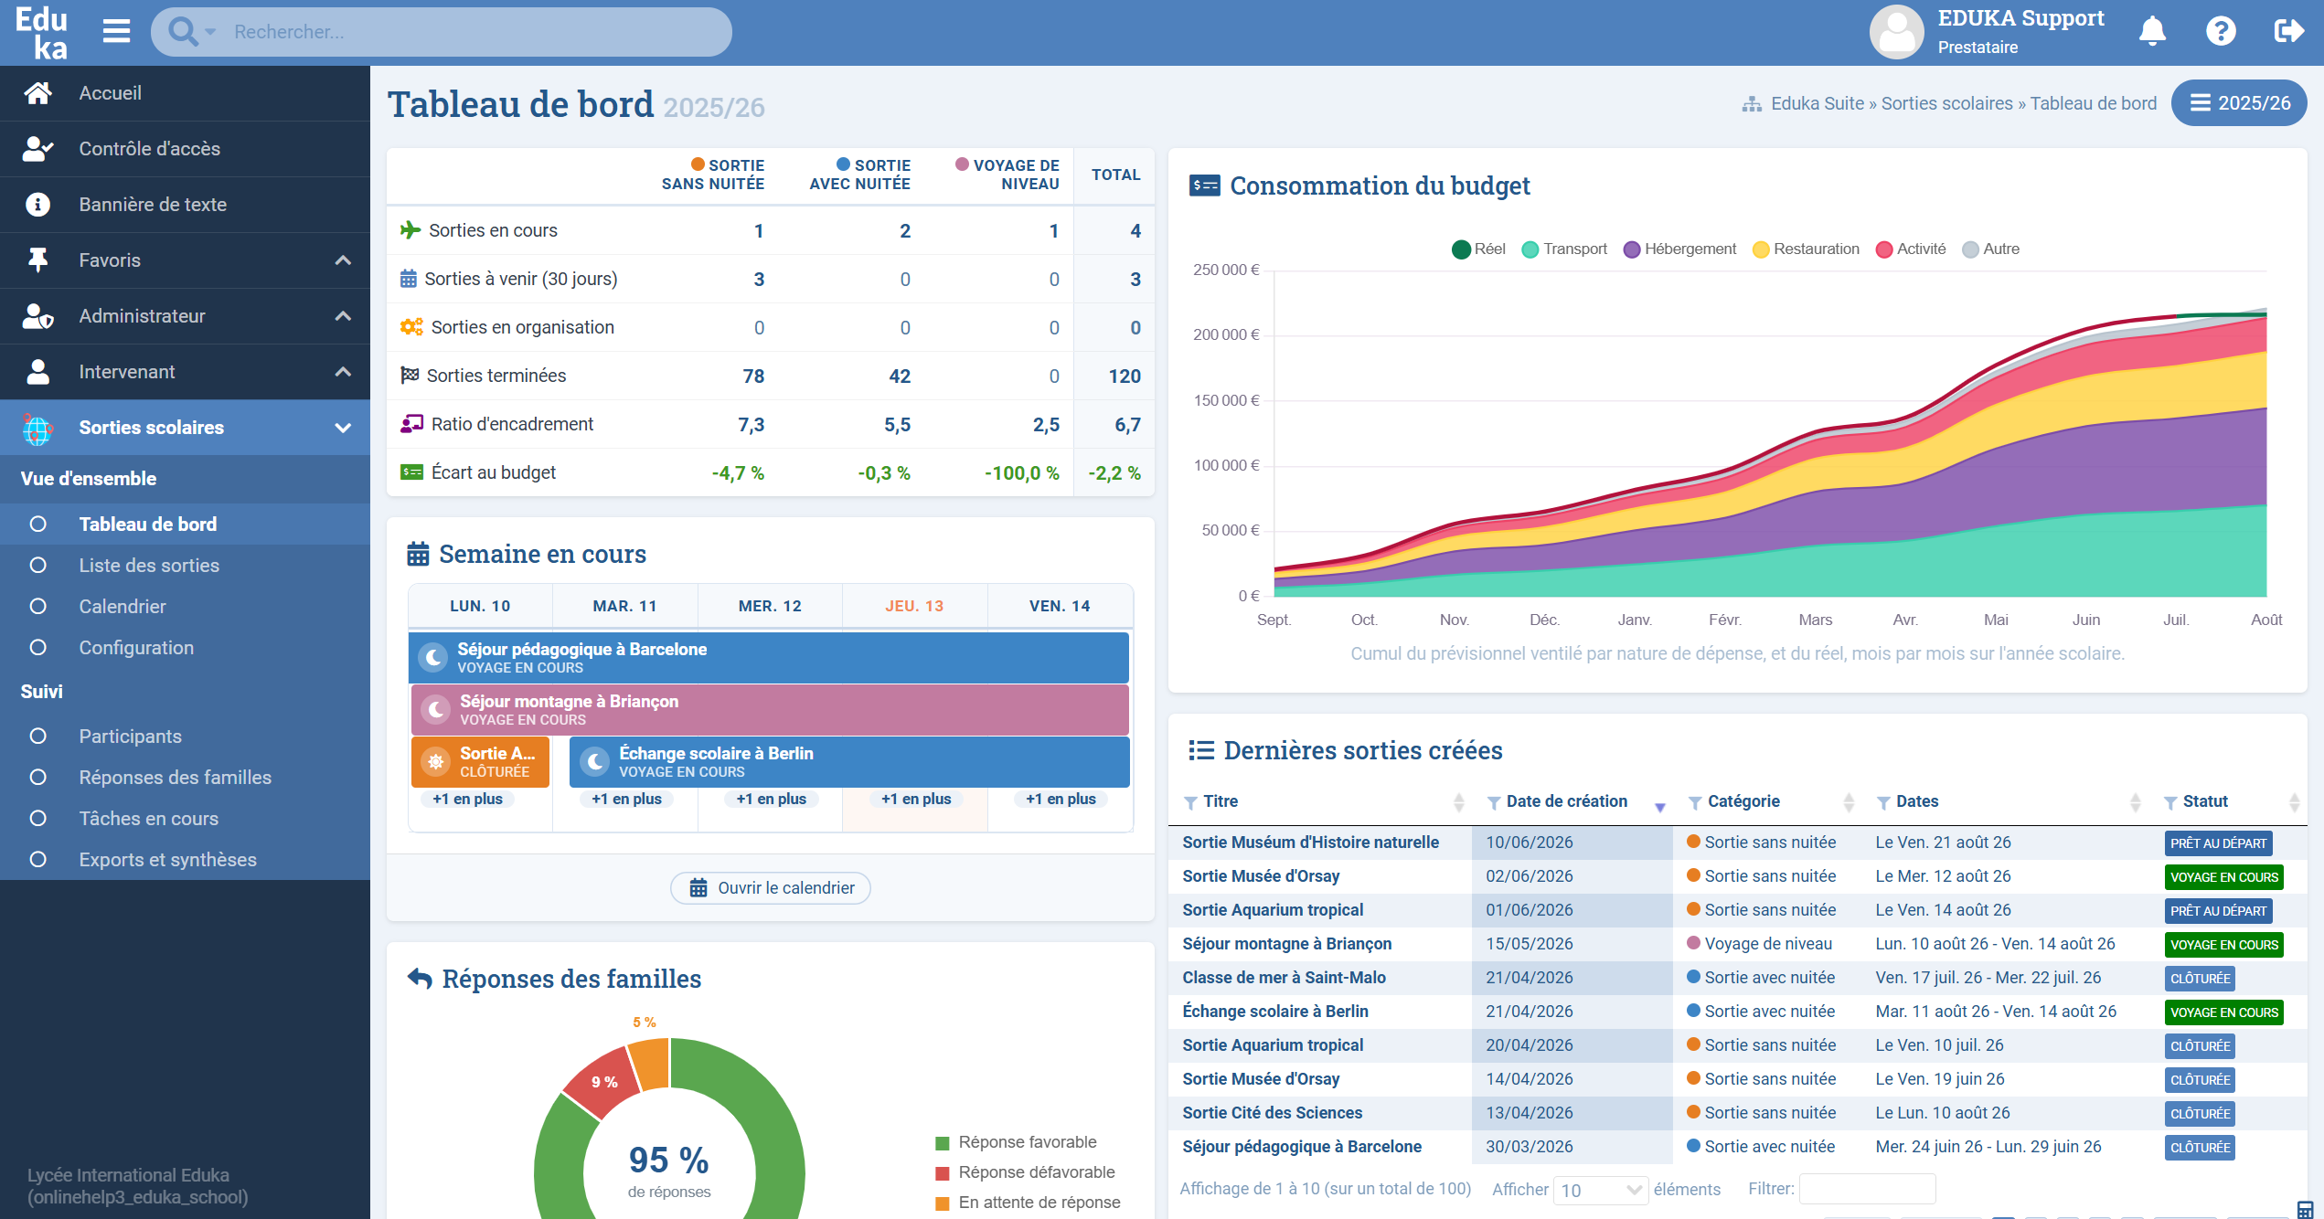
Task: Click the EDUKA Support profile avatar
Action: pos(1896,32)
